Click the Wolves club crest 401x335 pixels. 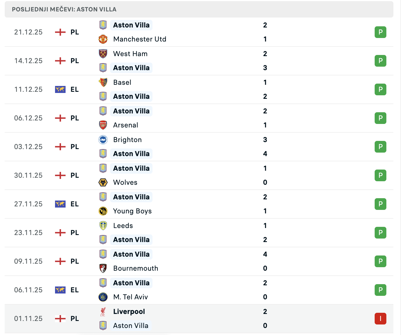point(103,182)
